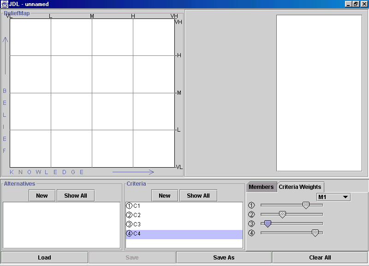This screenshot has height=266, width=369.
Task: Click the criterion 4 weight slider thumb
Action: tap(315, 233)
